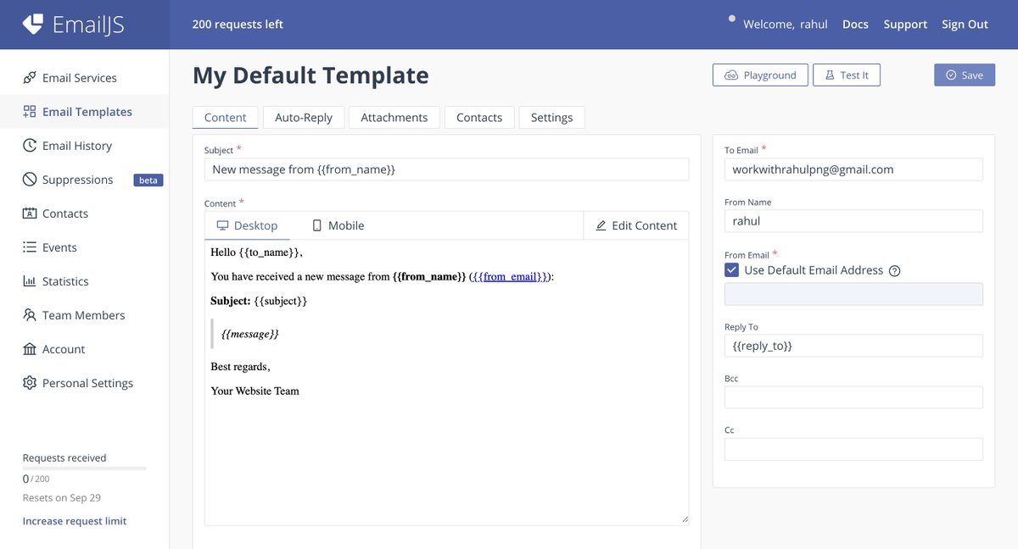The width and height of the screenshot is (1018, 549).
Task: Click the Events list icon
Action: (29, 247)
